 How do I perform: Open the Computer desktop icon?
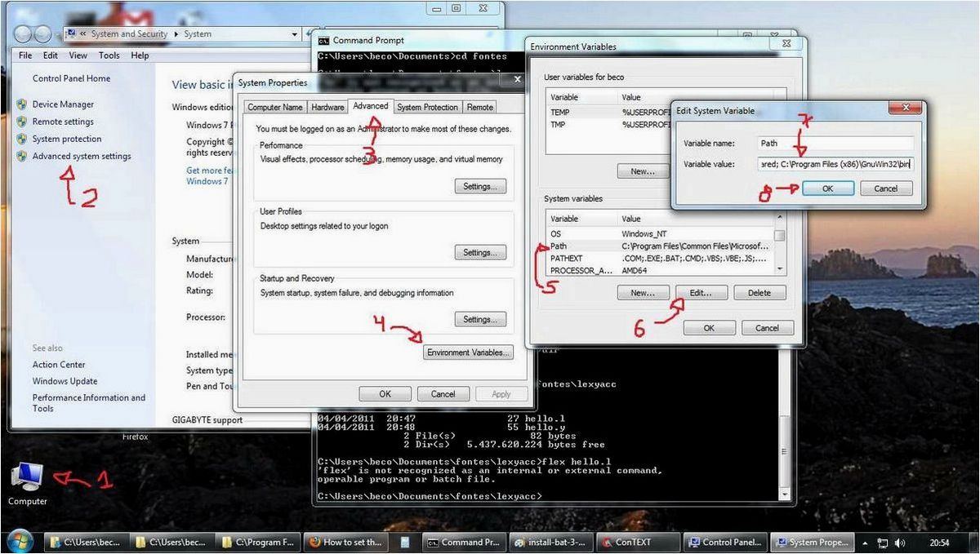pyautogui.click(x=27, y=482)
